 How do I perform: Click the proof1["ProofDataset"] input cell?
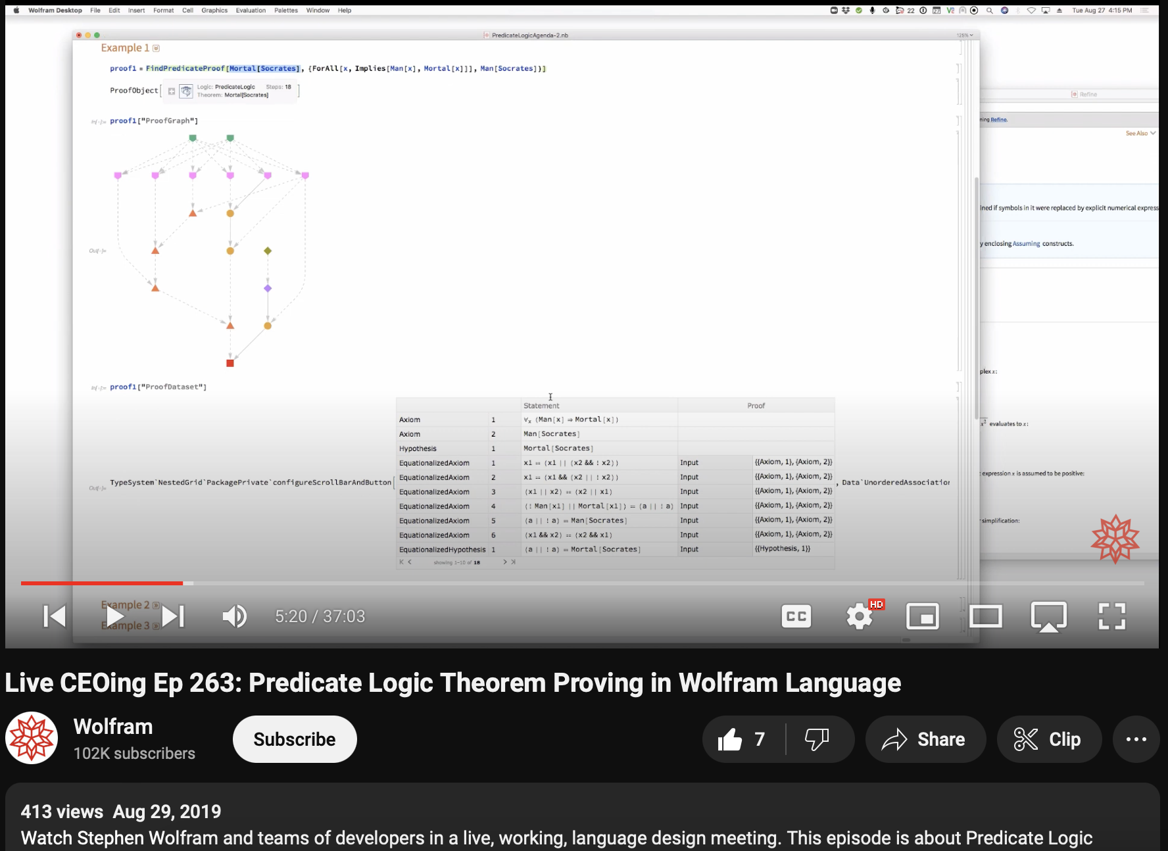(158, 387)
